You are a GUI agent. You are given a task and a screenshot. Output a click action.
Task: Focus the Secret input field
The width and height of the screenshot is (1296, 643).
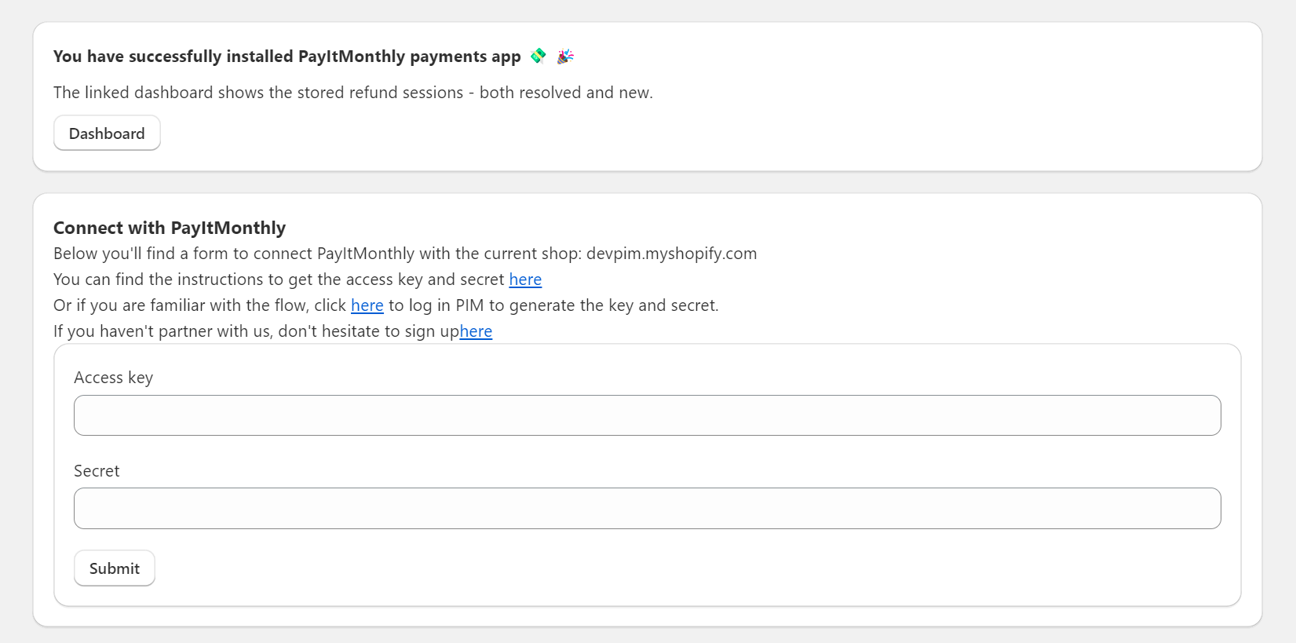(647, 508)
